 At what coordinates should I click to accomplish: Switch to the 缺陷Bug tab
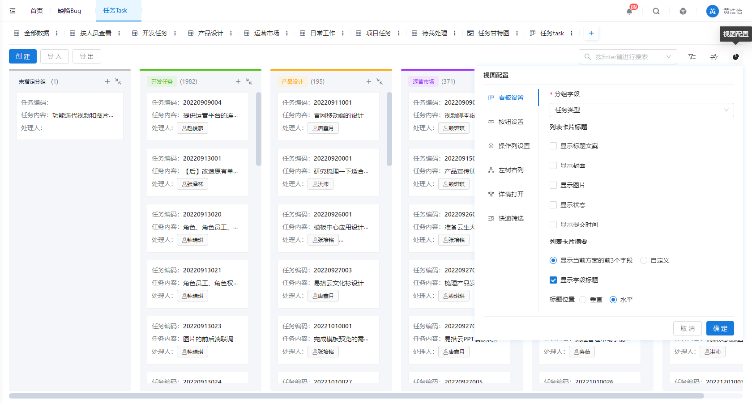pyautogui.click(x=69, y=11)
